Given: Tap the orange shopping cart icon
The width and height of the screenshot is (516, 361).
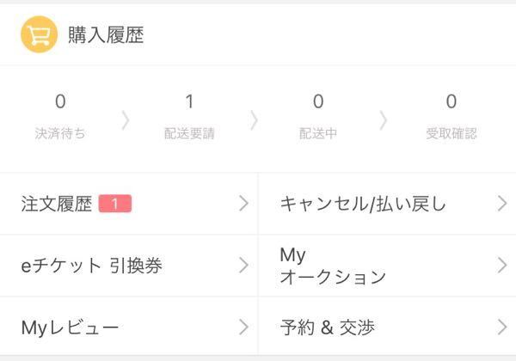Looking at the screenshot, I should (x=40, y=34).
